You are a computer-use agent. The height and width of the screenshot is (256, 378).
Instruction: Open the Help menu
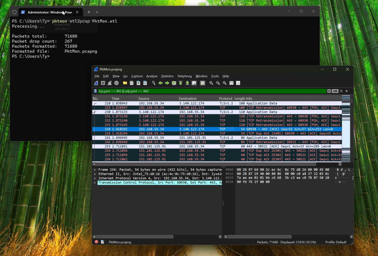225,76
